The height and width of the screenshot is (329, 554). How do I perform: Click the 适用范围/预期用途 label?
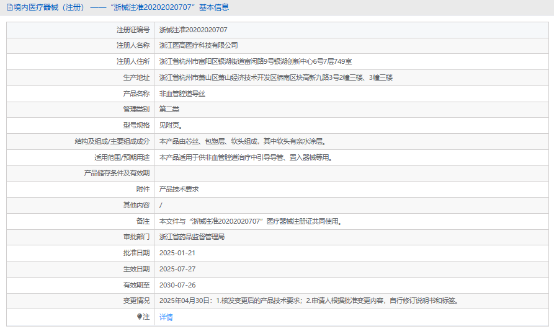pyautogui.click(x=122, y=157)
